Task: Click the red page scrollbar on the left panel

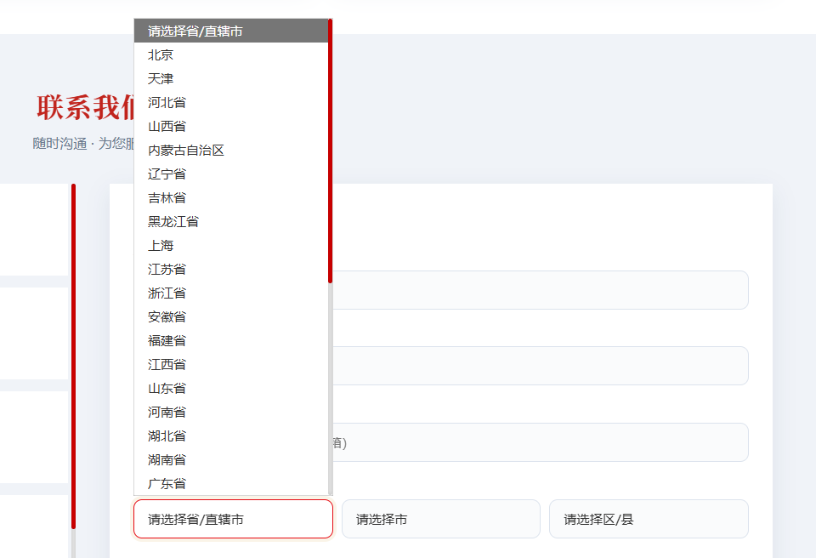Action: [x=73, y=356]
